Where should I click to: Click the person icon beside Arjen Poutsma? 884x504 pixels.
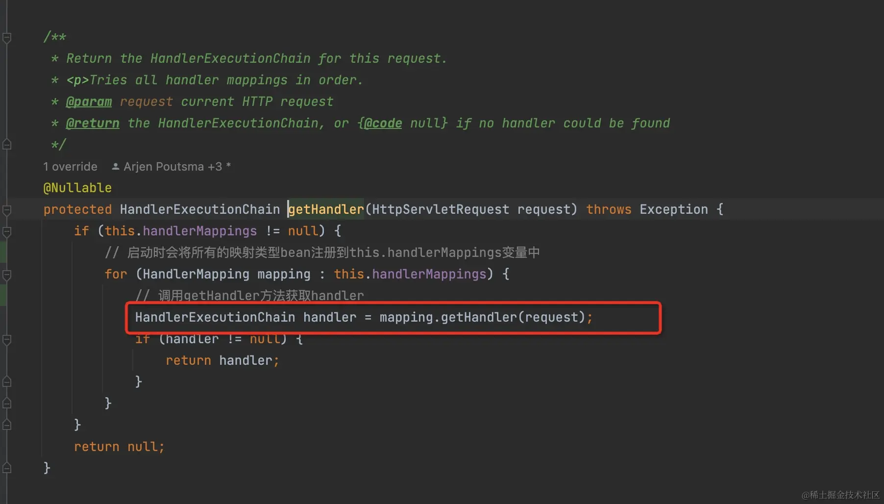(116, 167)
